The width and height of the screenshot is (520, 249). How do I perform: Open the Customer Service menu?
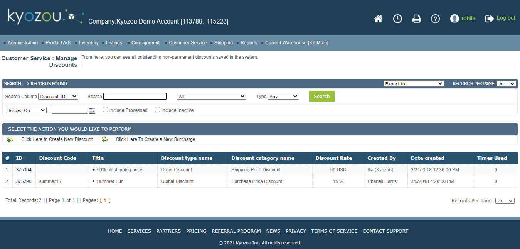188,43
